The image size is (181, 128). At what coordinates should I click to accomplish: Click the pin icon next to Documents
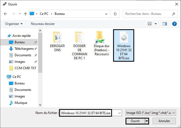35,55
